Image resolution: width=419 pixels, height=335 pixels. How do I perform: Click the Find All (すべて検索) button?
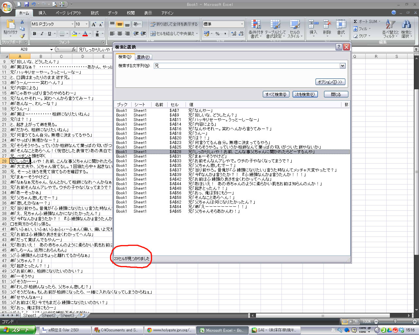[x=276, y=94]
